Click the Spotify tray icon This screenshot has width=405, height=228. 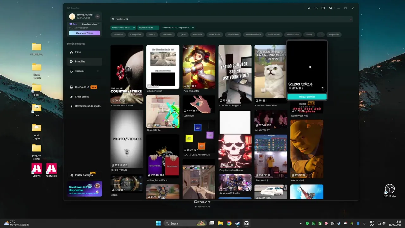[x=307, y=223]
